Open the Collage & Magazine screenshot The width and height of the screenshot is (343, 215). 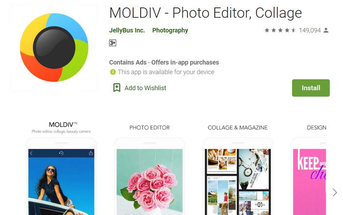(238, 182)
